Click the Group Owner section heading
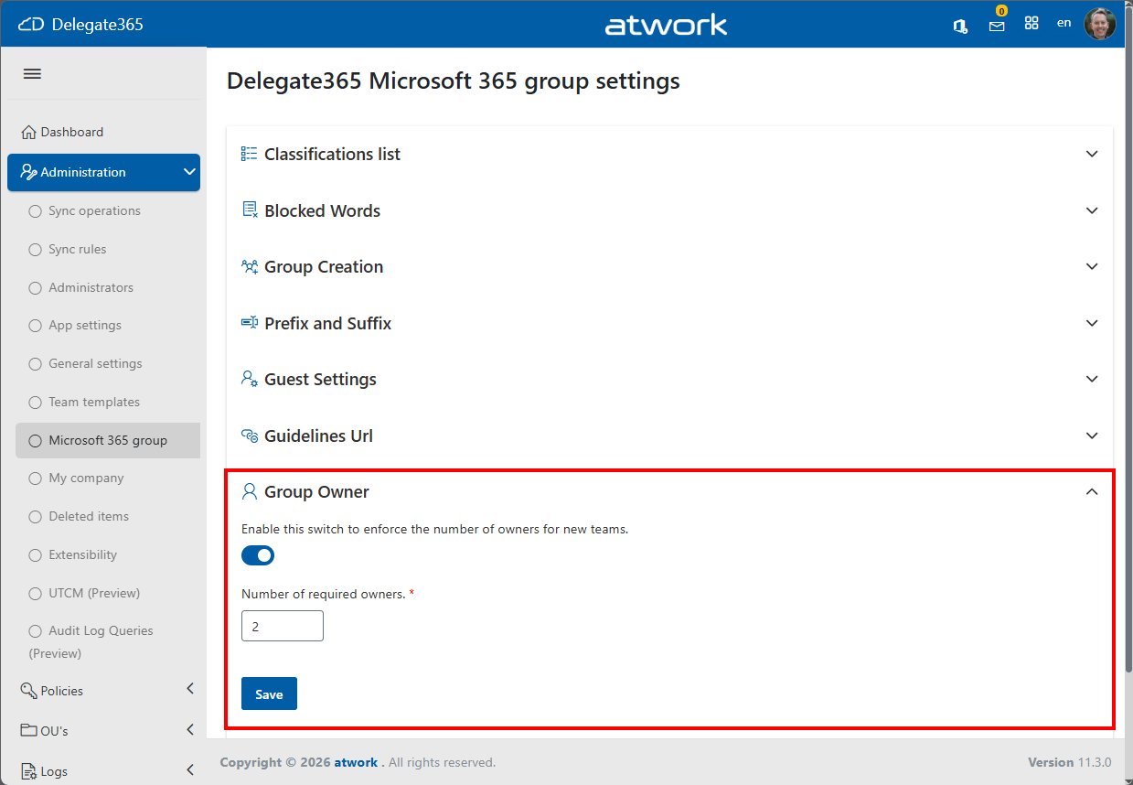 pyautogui.click(x=316, y=491)
